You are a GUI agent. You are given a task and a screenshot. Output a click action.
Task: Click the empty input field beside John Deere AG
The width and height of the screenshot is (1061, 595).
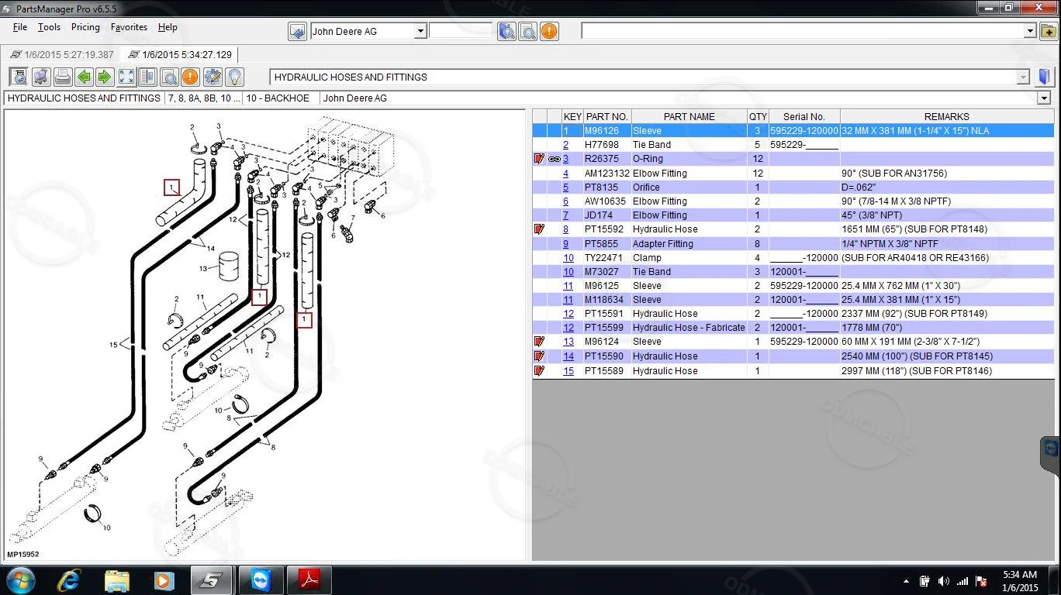461,31
